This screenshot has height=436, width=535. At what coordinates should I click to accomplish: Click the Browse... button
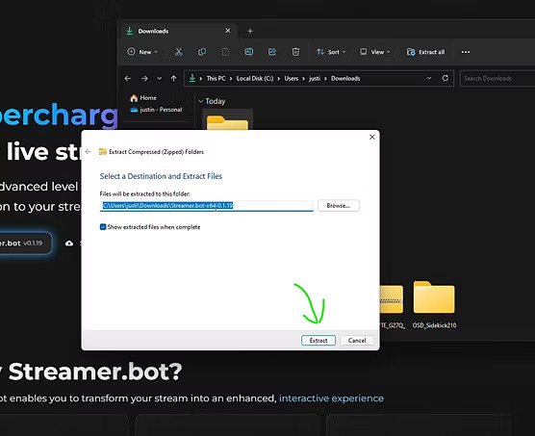tap(338, 205)
